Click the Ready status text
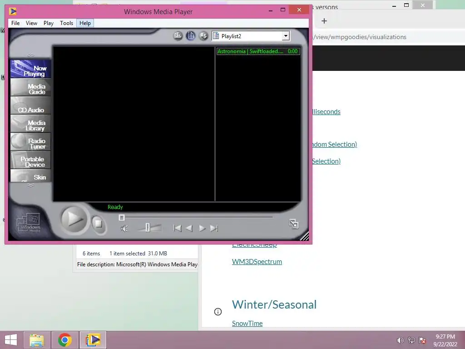This screenshot has width=465, height=349. coord(115,207)
